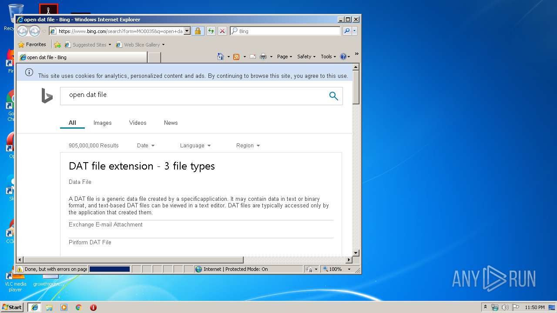557x313 pixels.
Task: Click the page loading progress bar
Action: click(x=110, y=269)
